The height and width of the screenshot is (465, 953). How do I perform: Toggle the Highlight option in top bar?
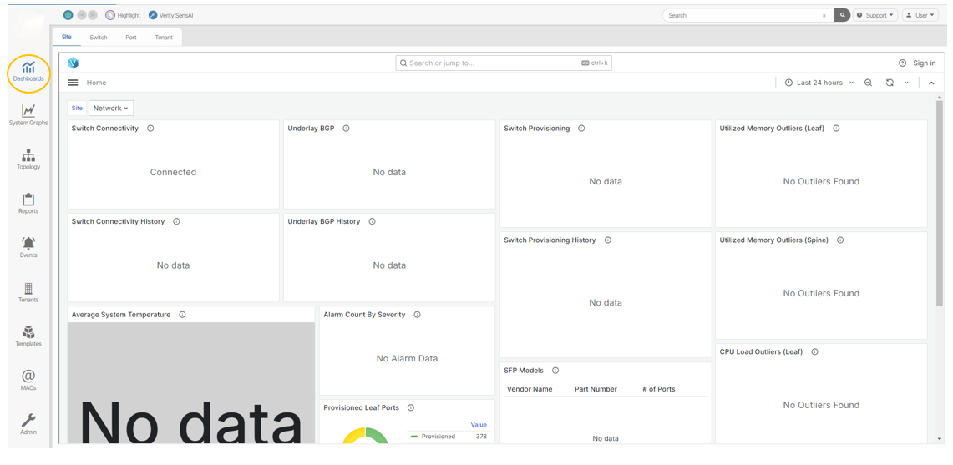pos(123,15)
